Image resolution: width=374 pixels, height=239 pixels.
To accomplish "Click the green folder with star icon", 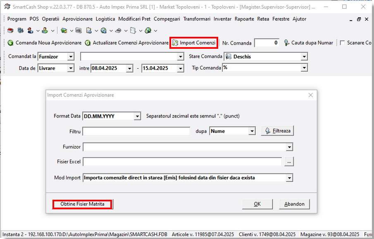I will click(x=64, y=31).
